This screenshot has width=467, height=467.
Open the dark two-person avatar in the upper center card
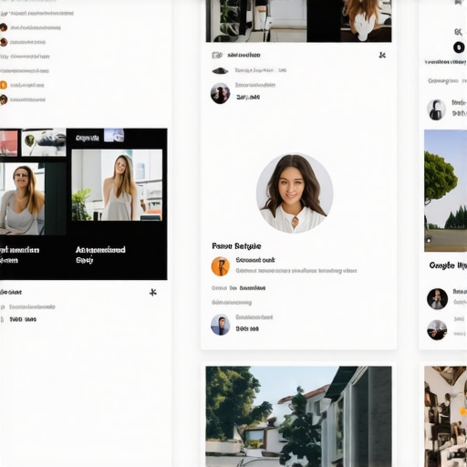(x=220, y=93)
